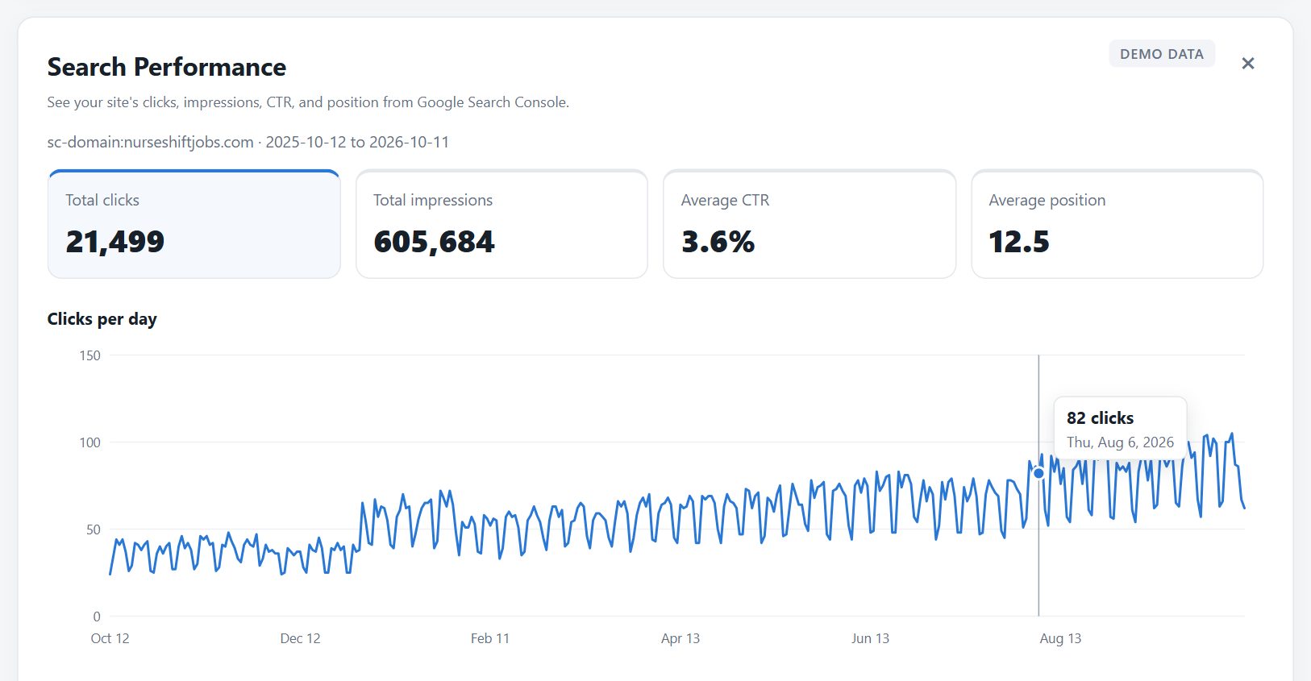1311x681 pixels.
Task: Select the Total clicks metric card
Action: point(194,224)
